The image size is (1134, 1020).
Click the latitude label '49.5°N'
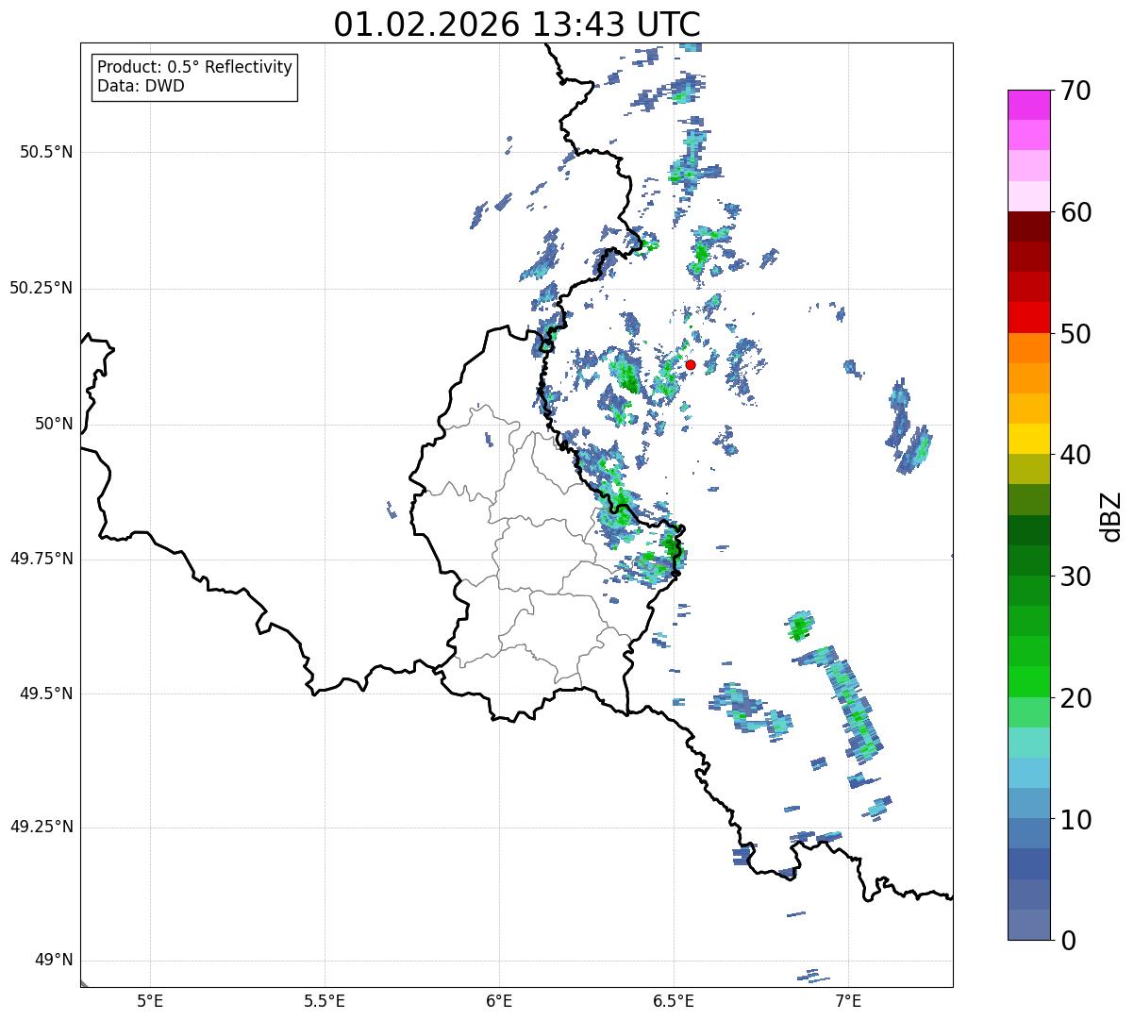pyautogui.click(x=45, y=694)
